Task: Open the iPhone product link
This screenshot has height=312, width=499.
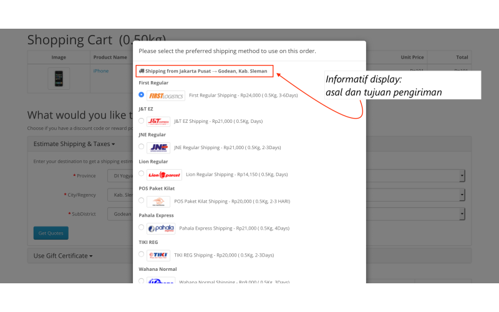Action: 101,71
